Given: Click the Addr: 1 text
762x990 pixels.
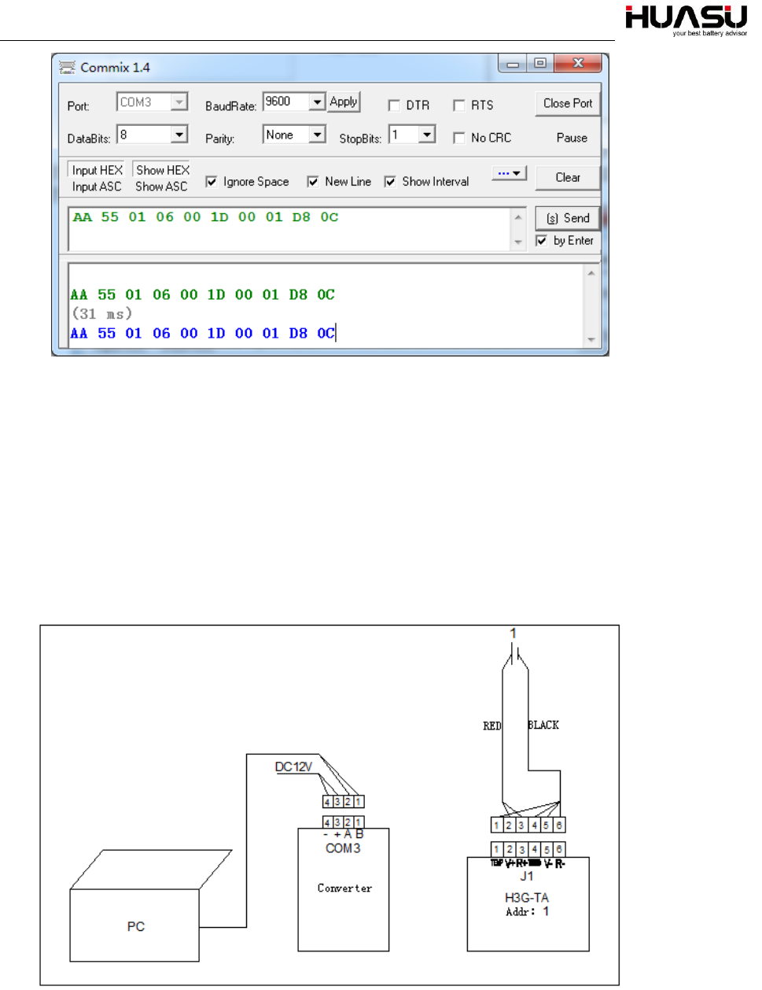Looking at the screenshot, I should point(527,911).
